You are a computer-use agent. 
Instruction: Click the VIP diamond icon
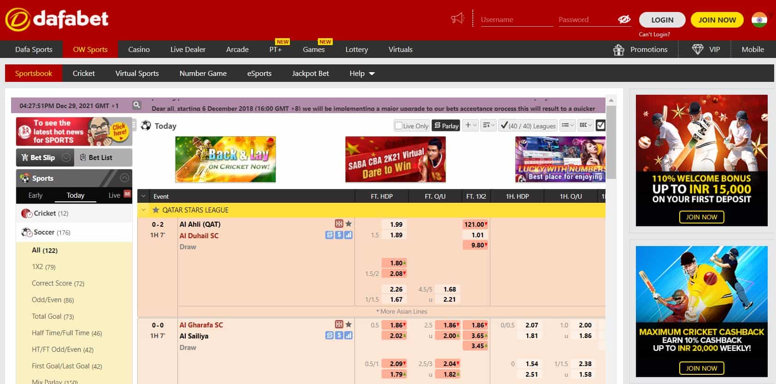pyautogui.click(x=698, y=49)
